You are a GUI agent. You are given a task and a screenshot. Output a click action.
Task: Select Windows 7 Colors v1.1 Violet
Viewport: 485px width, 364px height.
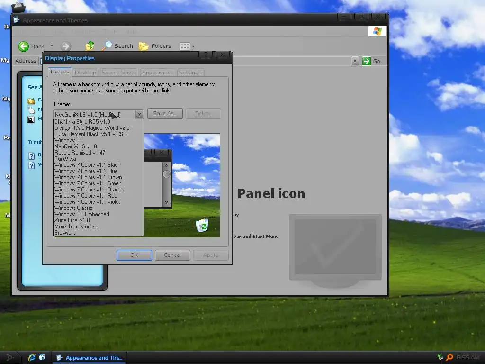click(x=99, y=202)
